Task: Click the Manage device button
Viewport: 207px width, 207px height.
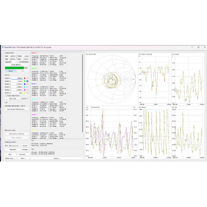Action: pyautogui.click(x=25, y=149)
